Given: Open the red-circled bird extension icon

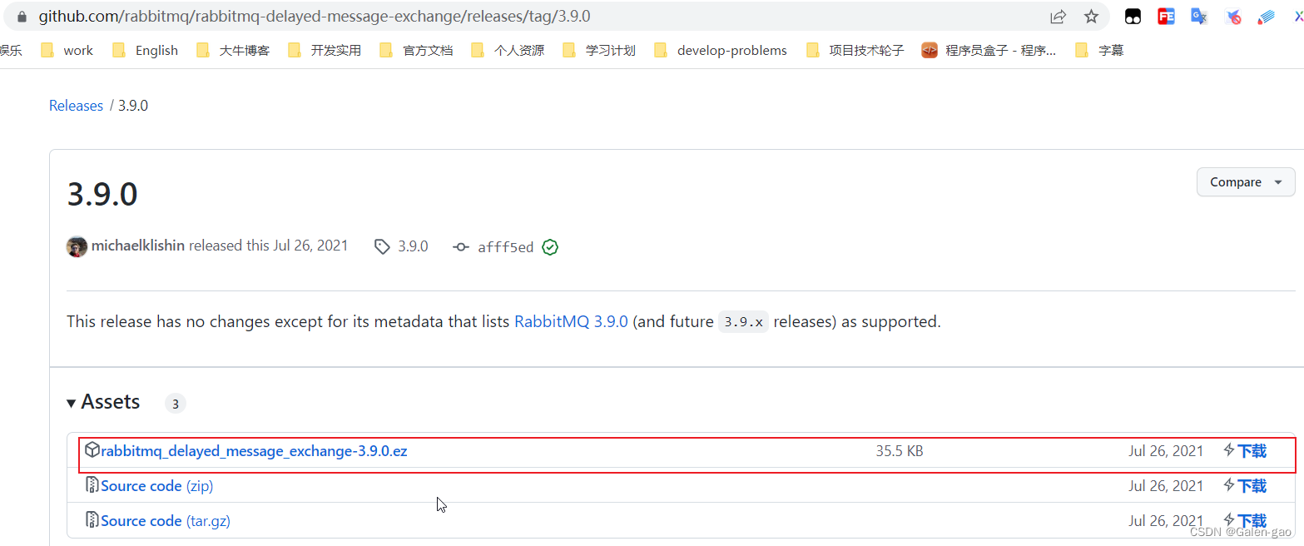Looking at the screenshot, I should pos(1233,17).
